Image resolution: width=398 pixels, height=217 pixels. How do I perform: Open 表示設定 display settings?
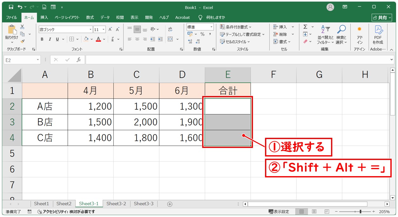(x=279, y=212)
